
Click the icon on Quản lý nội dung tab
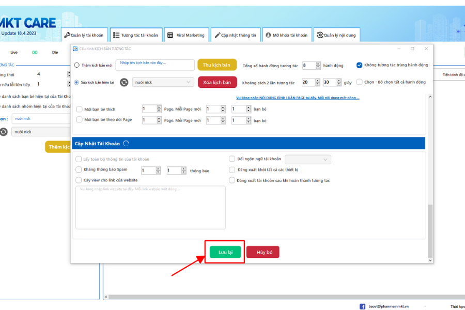tap(320, 35)
